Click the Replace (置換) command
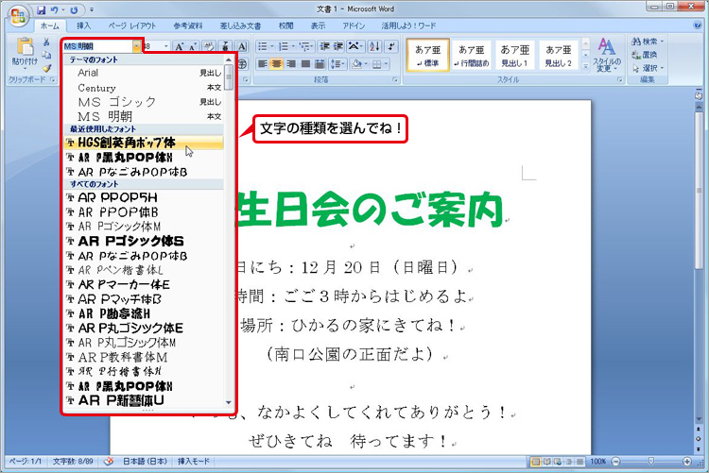709x473 pixels. (645, 55)
